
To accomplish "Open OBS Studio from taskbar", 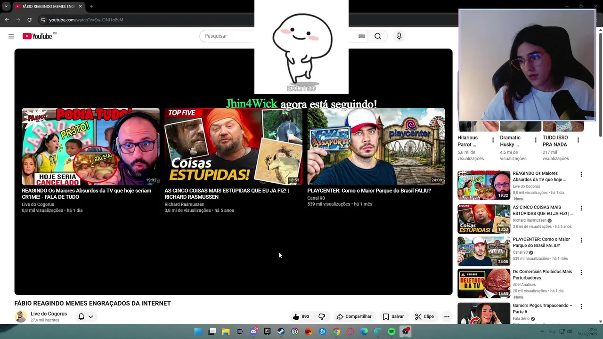I will [x=406, y=331].
